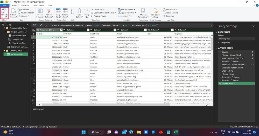This screenshot has height=136, width=259.
Task: Switch to the Transform ribbon tab
Action: coord(25,5)
